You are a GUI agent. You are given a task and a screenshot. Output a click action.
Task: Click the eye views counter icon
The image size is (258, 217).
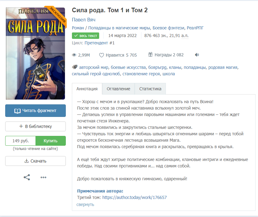(x=74, y=55)
